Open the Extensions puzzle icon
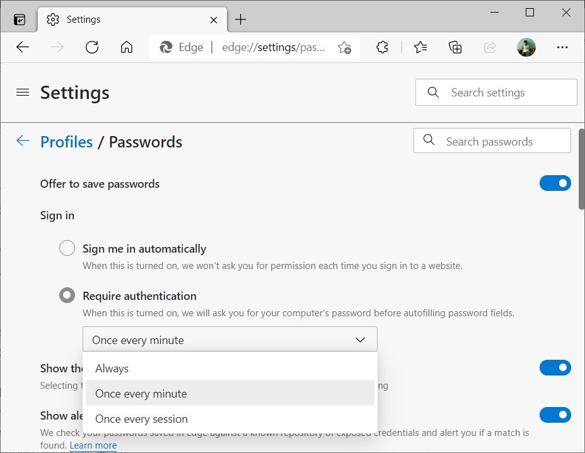This screenshot has height=453, width=585. [382, 47]
